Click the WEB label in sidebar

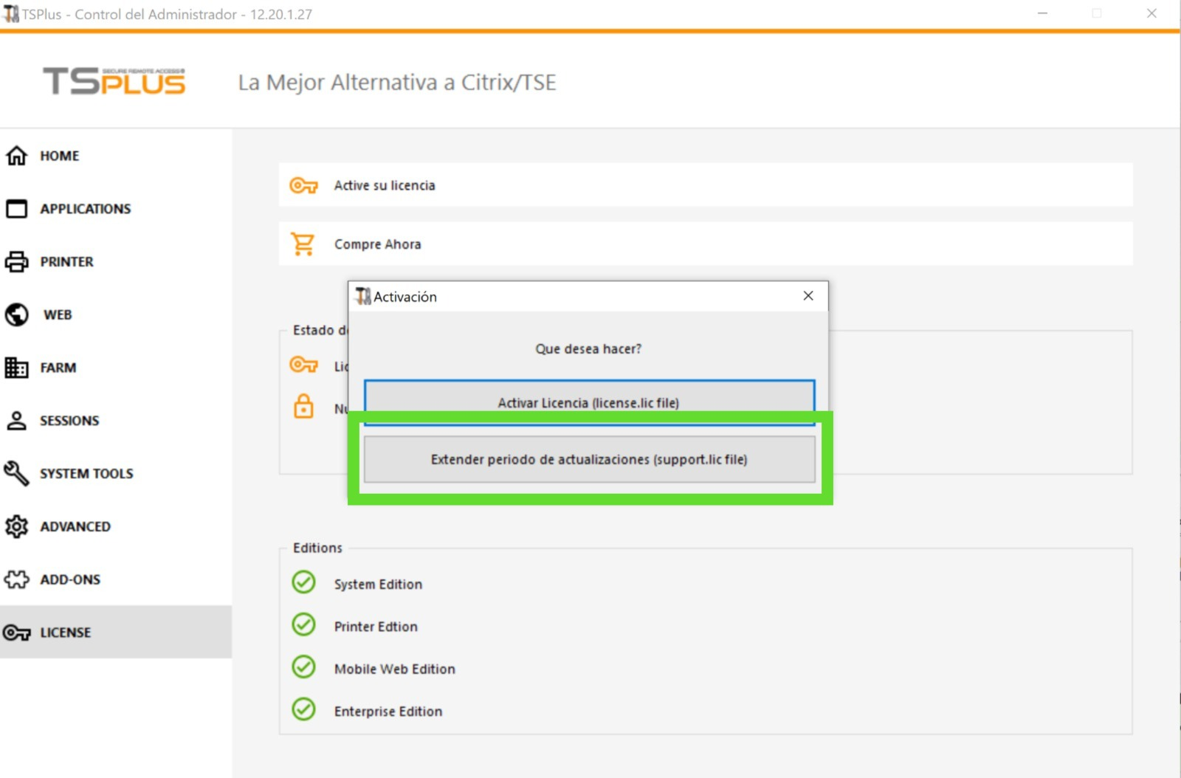pos(58,315)
